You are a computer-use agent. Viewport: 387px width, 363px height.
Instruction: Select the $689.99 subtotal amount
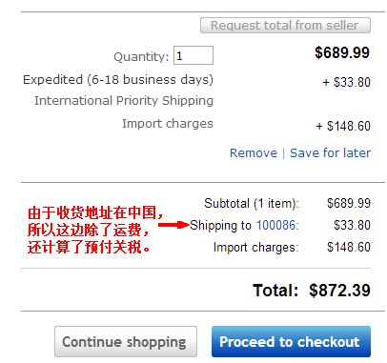(x=349, y=203)
